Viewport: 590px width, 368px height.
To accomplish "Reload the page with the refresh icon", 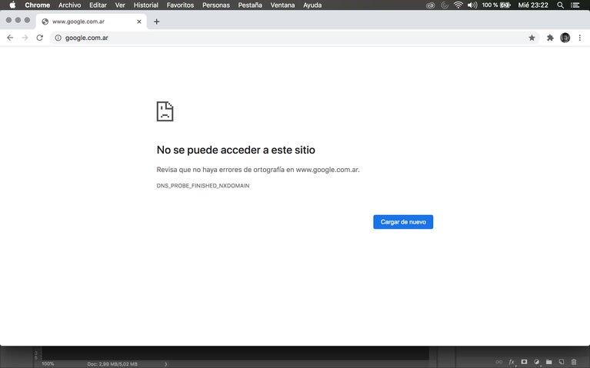I will tap(39, 38).
